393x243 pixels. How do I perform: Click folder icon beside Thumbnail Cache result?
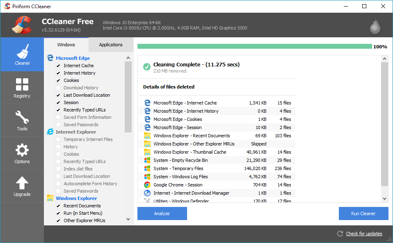pos(147,152)
